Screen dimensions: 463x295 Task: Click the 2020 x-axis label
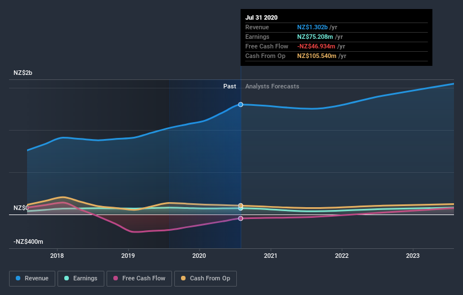pyautogui.click(x=199, y=256)
